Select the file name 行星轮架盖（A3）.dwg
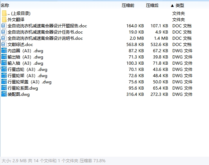 click(29, 82)
